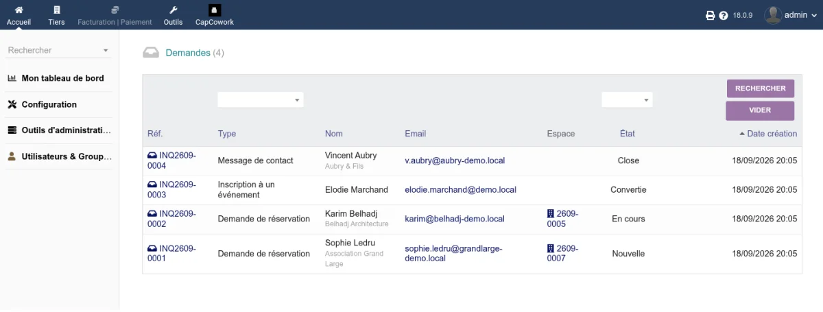
Task: Click the bar chart icon beside Mon tableau de bord
Action: [x=12, y=78]
